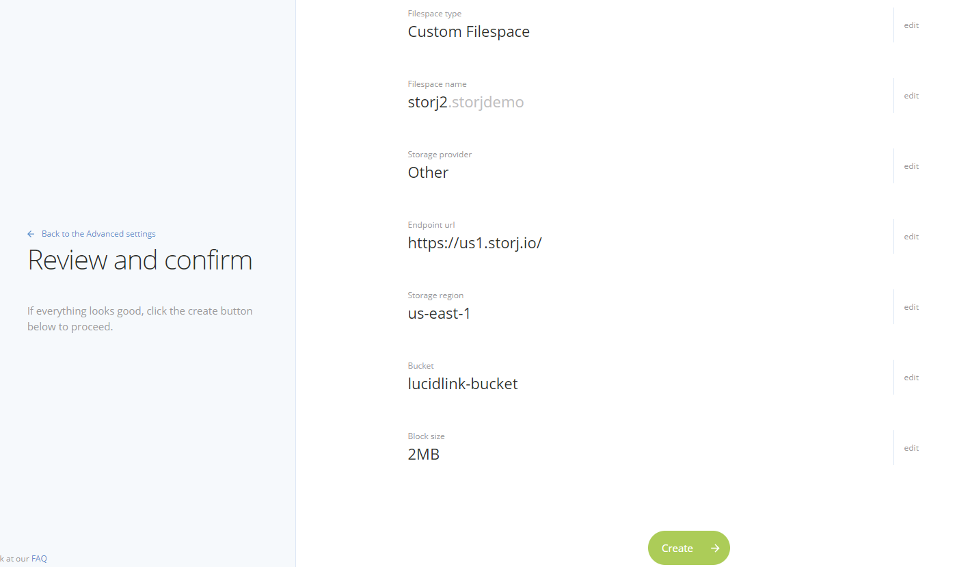Click the storj2.storjdemo filespace name
The image size is (970, 567).
(466, 103)
